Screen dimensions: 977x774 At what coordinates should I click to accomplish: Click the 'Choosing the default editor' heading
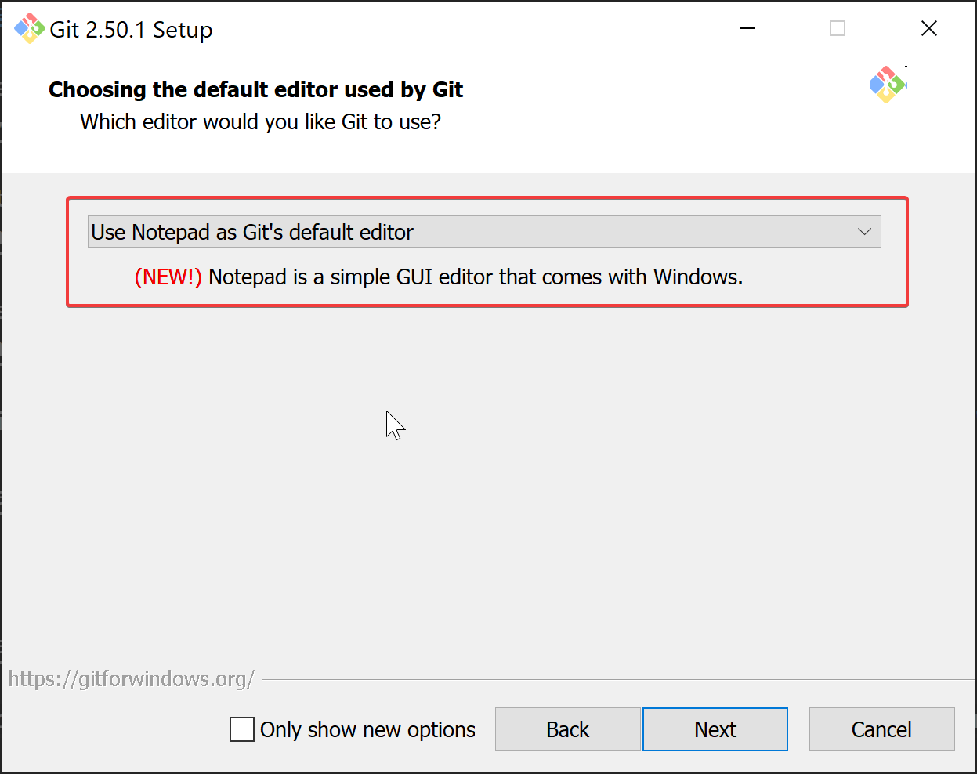pyautogui.click(x=255, y=90)
